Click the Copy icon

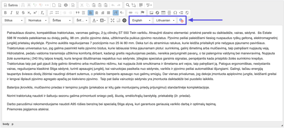[x=88, y=5]
